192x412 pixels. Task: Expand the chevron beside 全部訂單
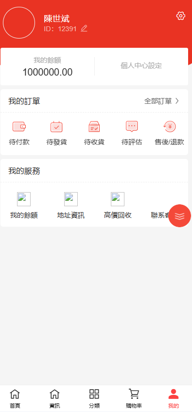click(x=177, y=101)
